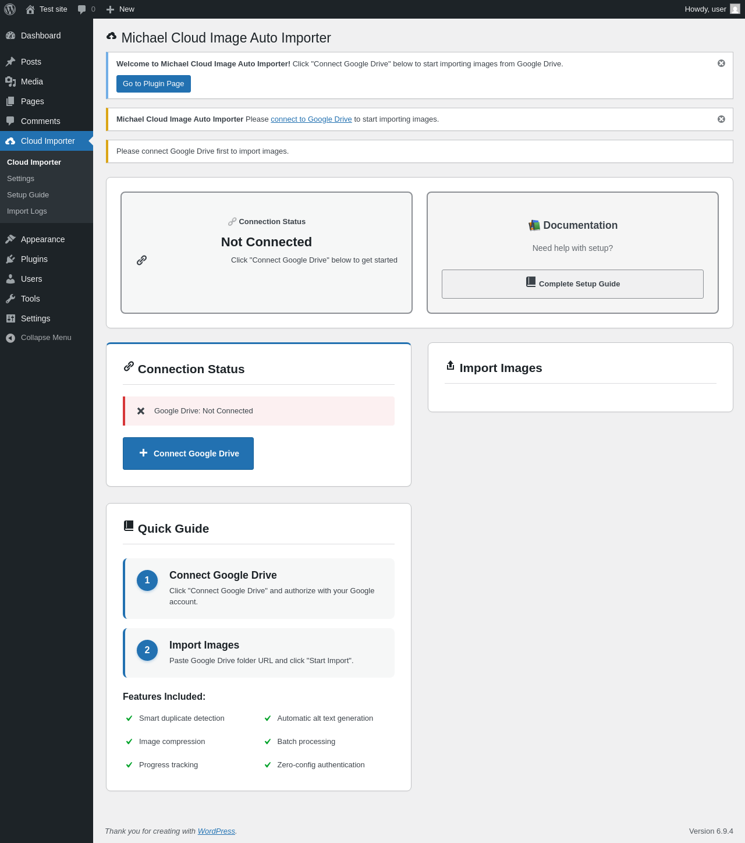The image size is (745, 843).
Task: Click the Go to Plugin Page button
Action: [154, 84]
